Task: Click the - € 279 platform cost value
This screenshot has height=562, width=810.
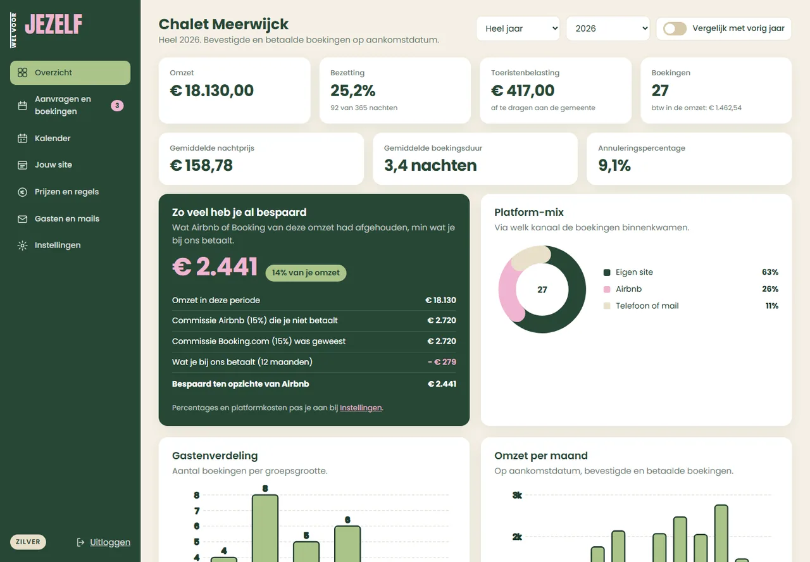Action: coord(442,362)
